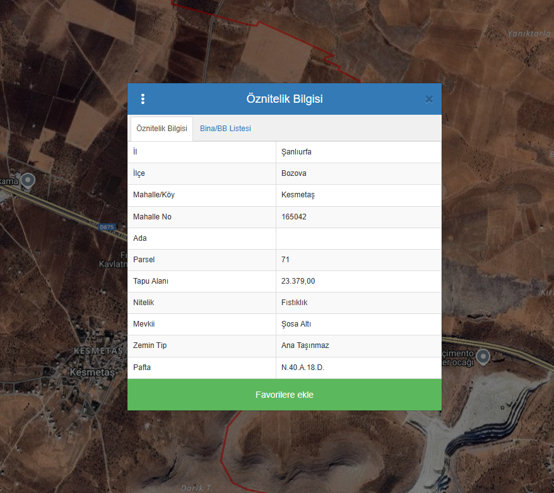Switch to the Öznitelik Bilgisi tab
This screenshot has height=493, width=554.
pyautogui.click(x=162, y=129)
